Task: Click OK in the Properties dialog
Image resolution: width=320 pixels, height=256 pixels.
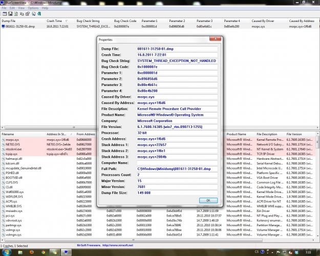Action: [x=208, y=200]
